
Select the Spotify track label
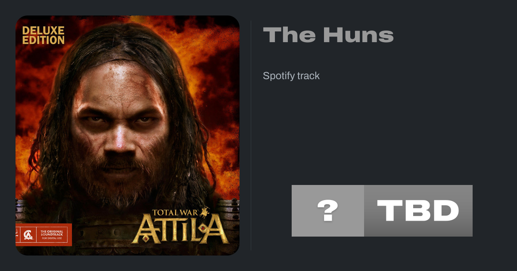point(291,76)
